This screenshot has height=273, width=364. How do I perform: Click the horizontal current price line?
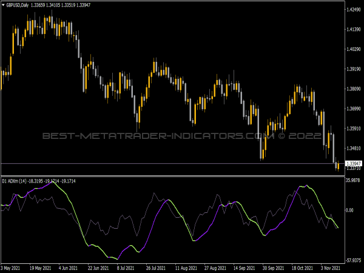pyautogui.click(x=172, y=164)
